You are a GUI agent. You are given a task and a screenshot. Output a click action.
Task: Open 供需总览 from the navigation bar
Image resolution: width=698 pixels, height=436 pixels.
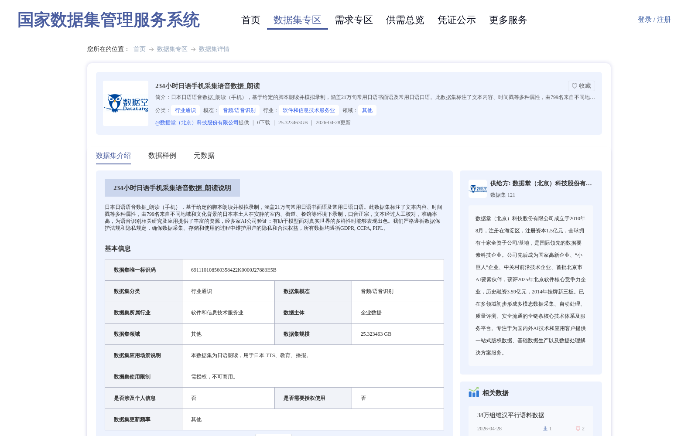[405, 20]
